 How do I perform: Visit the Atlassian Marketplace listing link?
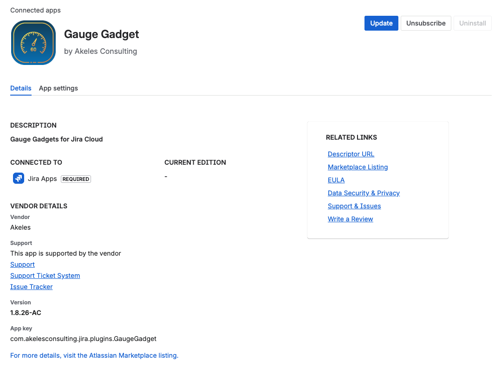94,355
